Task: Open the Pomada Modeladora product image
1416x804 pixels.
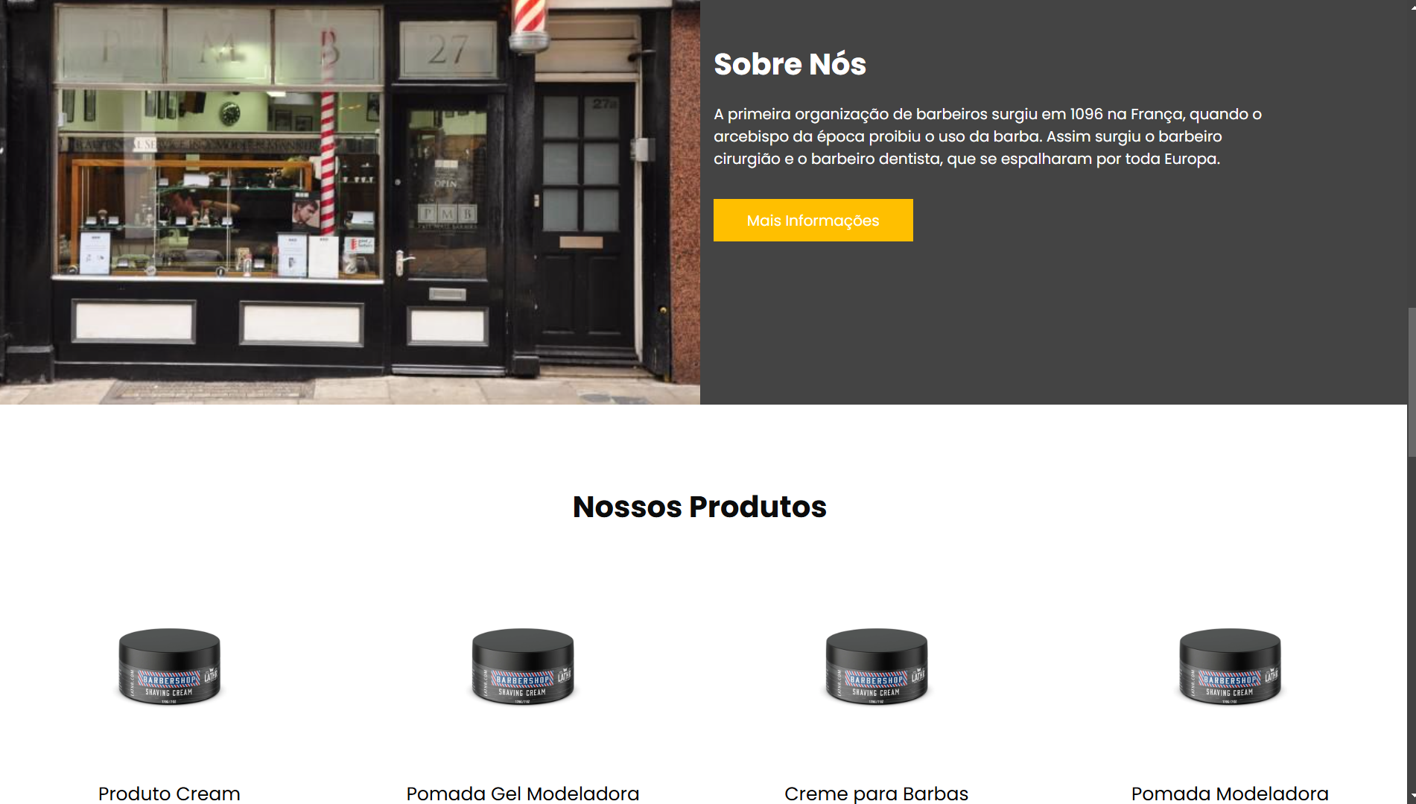Action: (x=1230, y=666)
